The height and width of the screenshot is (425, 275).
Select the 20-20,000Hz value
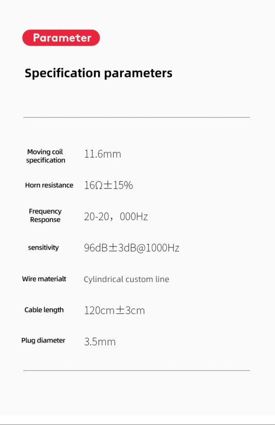116,217
